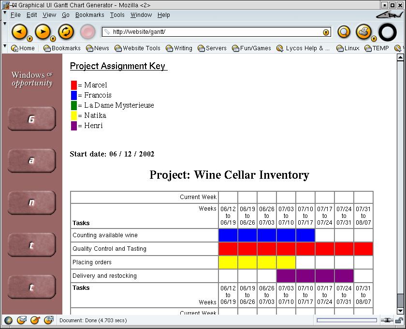406x329 pixels.
Task: Click the security padlock icon
Action: coord(399,320)
